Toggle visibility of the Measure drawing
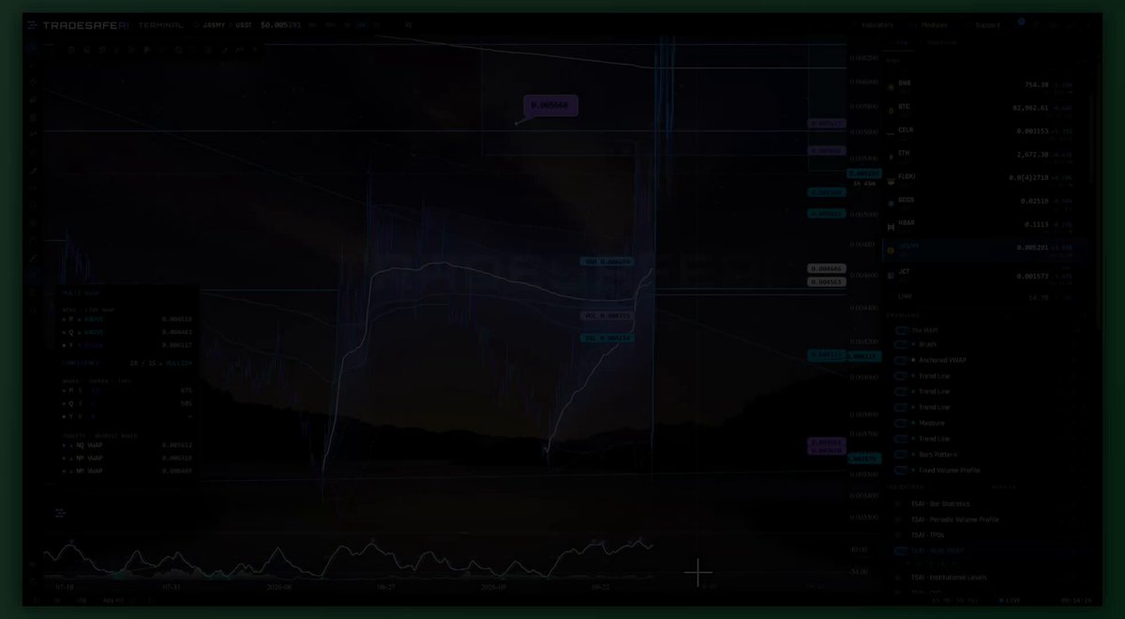 click(901, 423)
